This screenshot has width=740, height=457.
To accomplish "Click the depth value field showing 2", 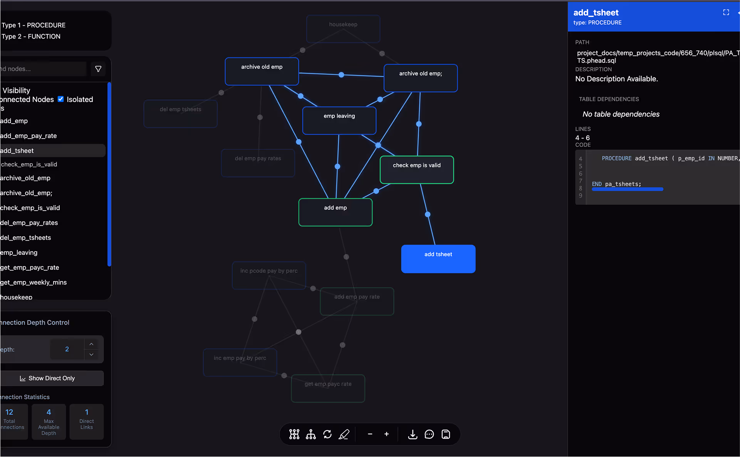I will [67, 349].
